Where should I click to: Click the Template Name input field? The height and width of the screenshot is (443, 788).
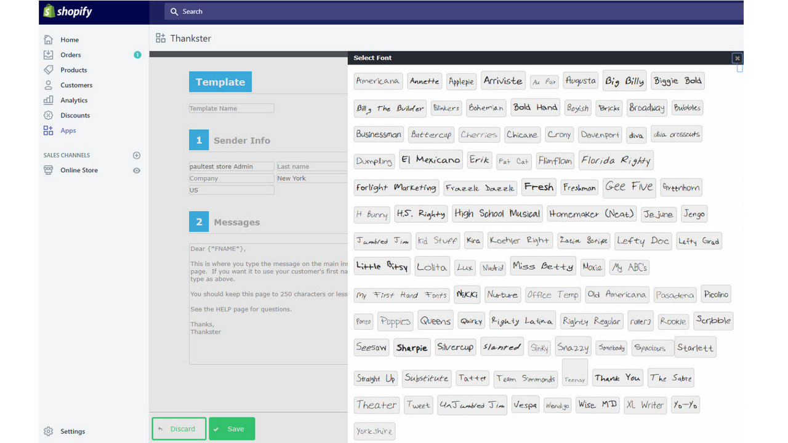click(231, 108)
